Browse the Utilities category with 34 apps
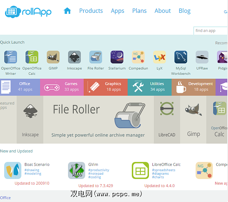 coord(150,87)
